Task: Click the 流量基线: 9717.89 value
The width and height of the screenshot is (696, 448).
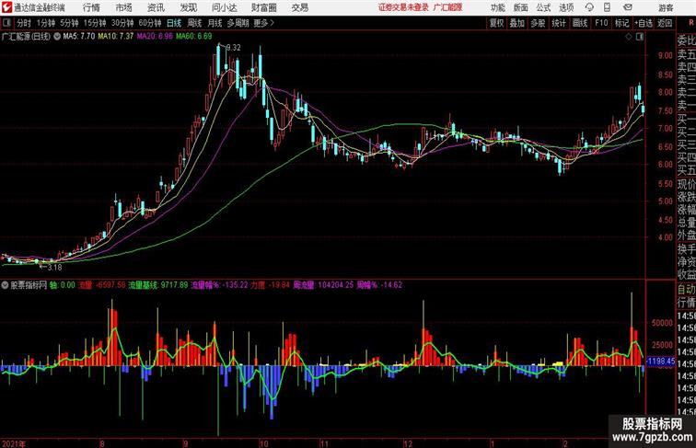Action: [158, 285]
